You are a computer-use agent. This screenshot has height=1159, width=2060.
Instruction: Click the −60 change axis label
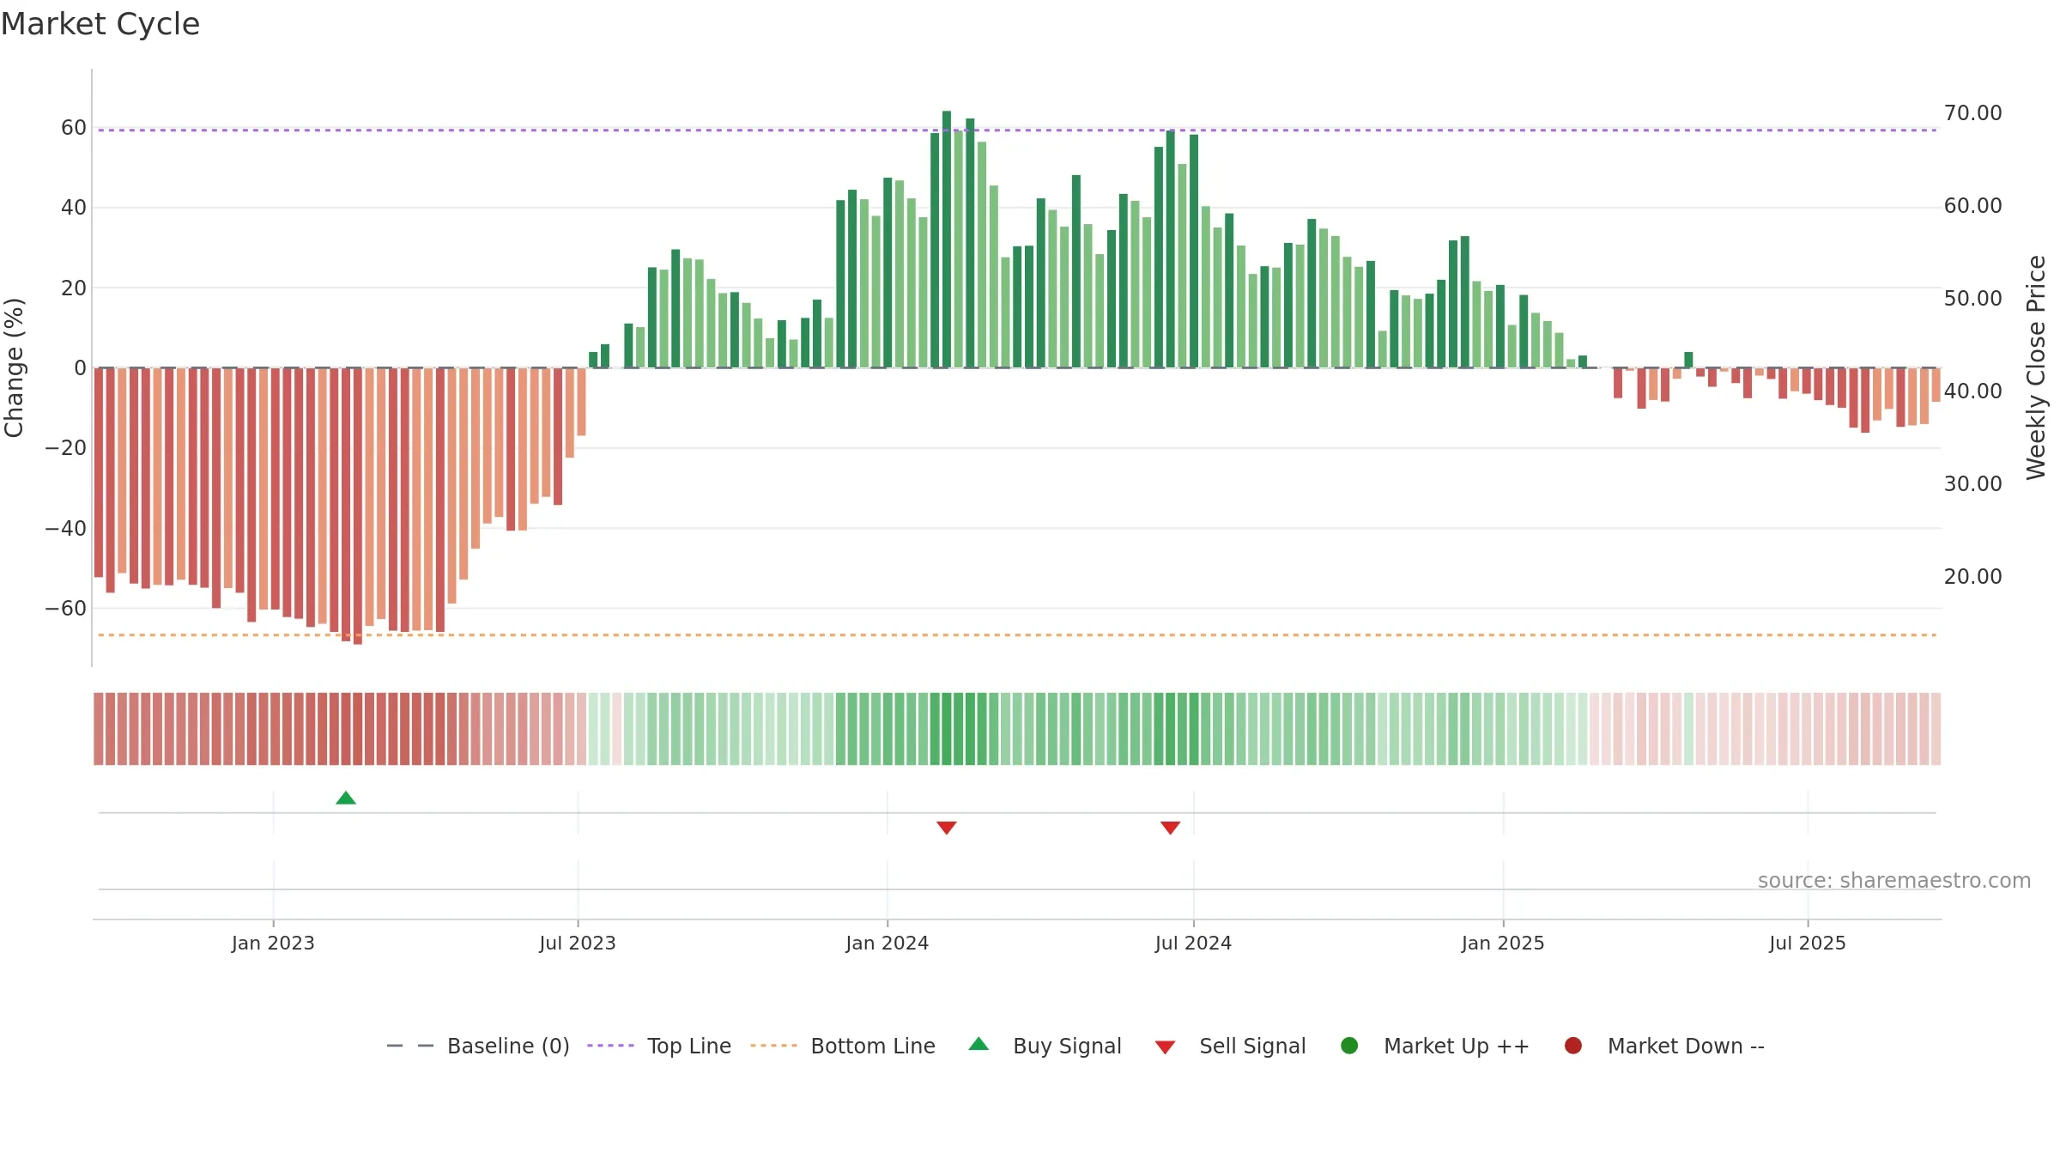66,609
